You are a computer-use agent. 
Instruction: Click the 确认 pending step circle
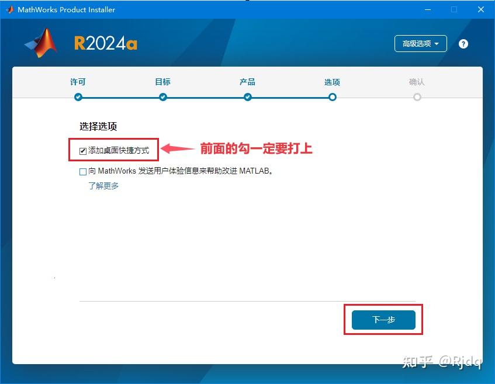point(417,97)
